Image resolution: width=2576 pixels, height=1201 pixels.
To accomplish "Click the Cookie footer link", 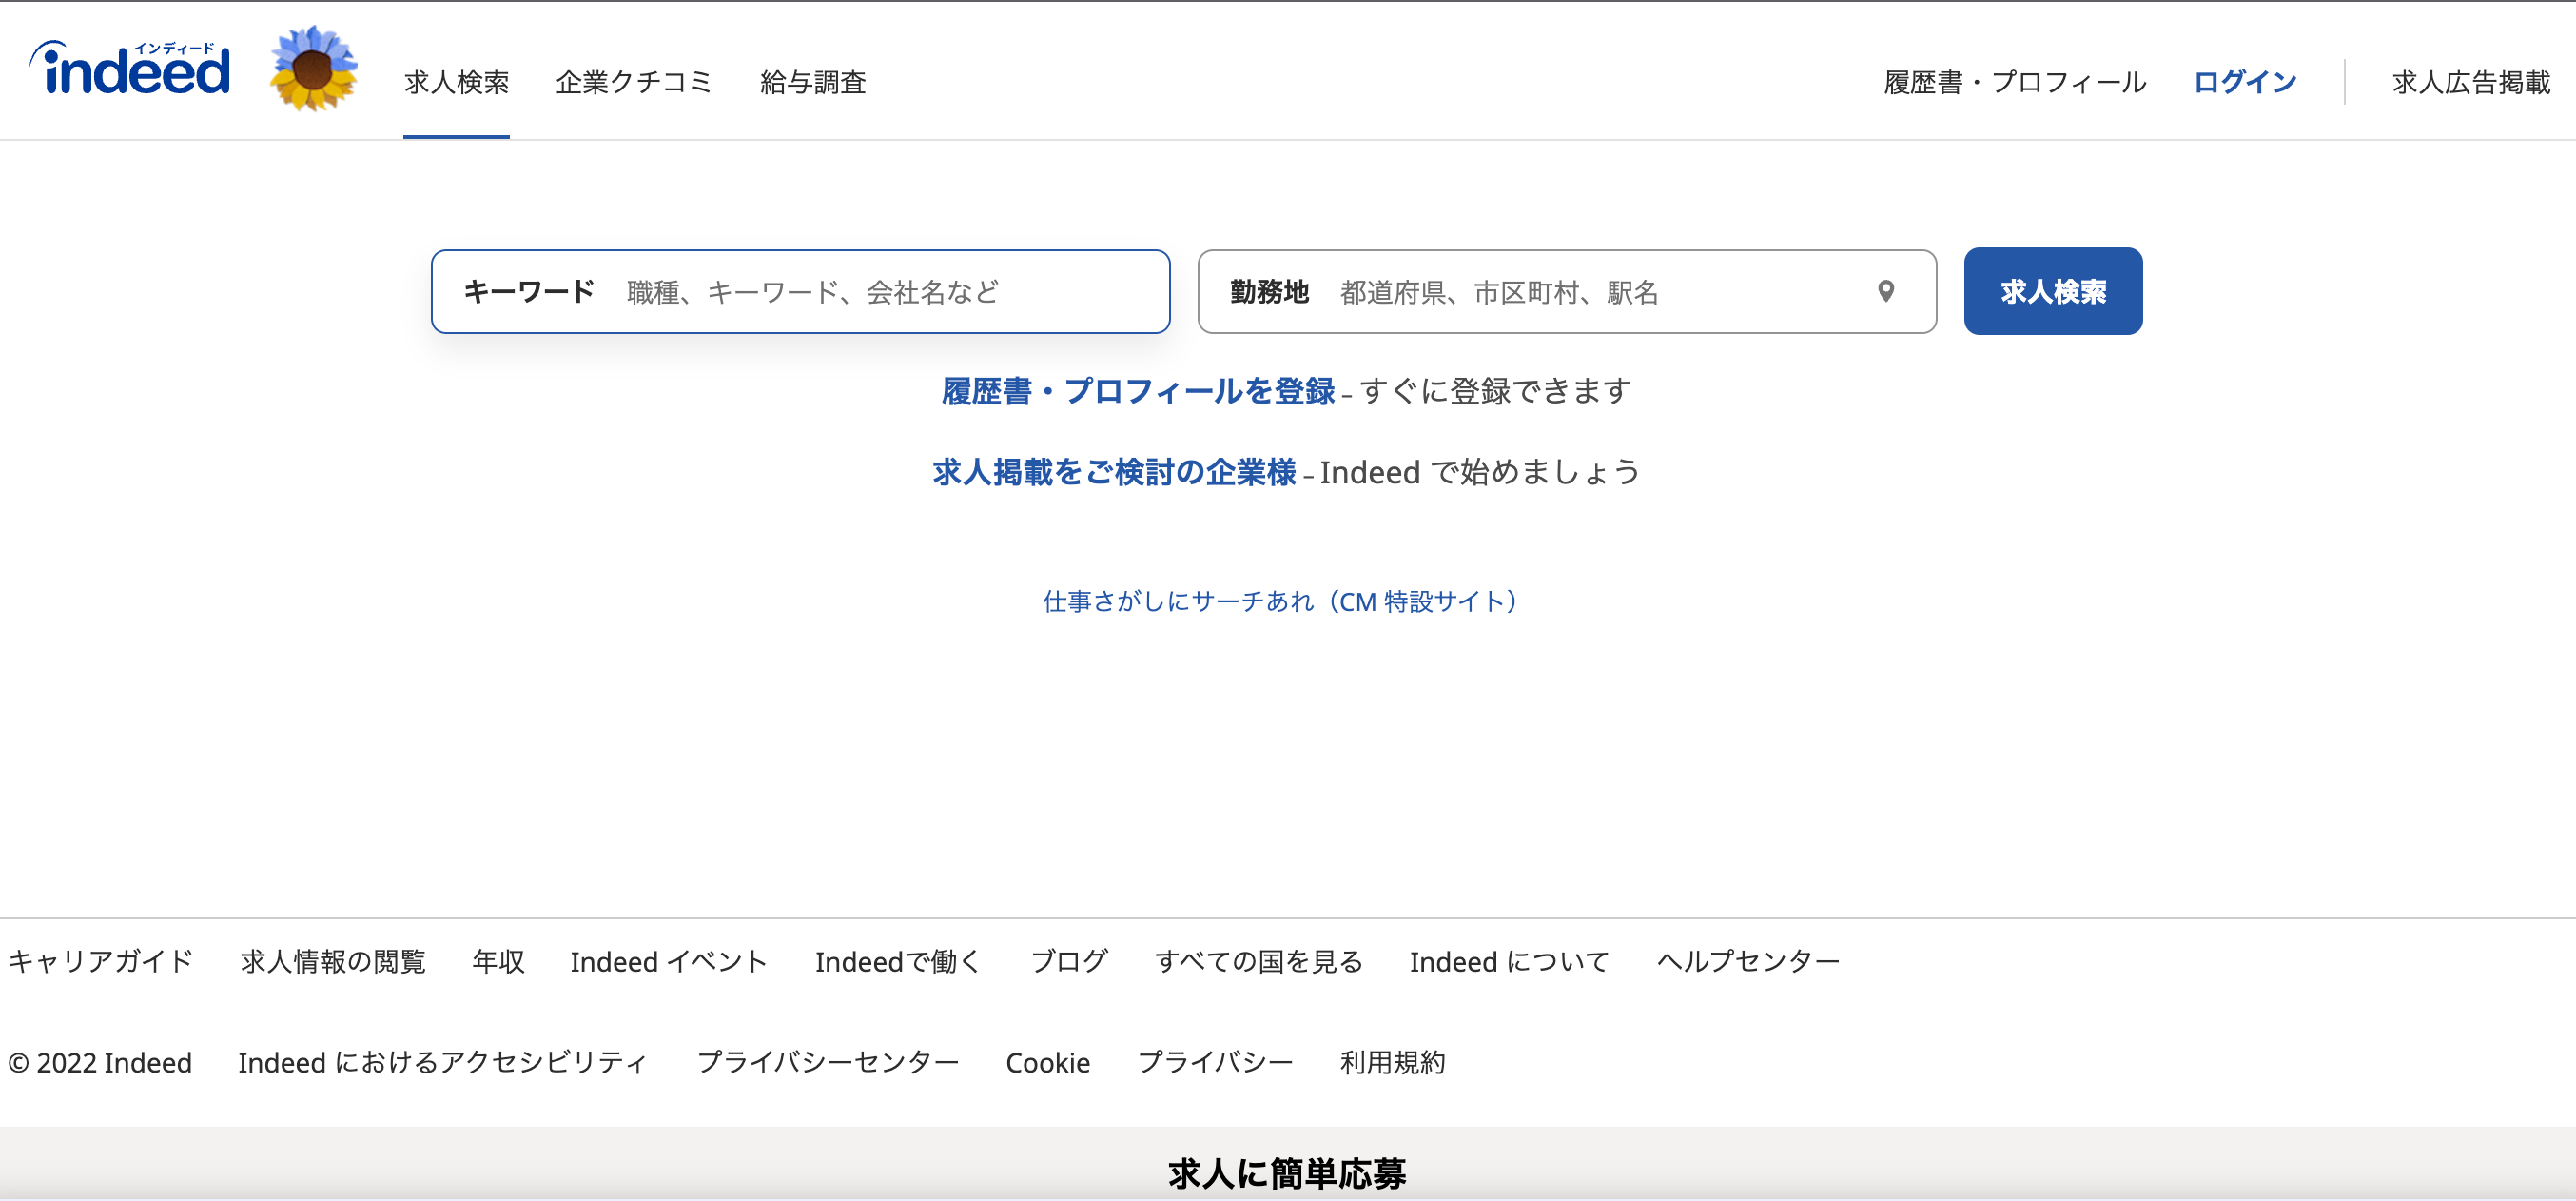I will (x=1047, y=1063).
